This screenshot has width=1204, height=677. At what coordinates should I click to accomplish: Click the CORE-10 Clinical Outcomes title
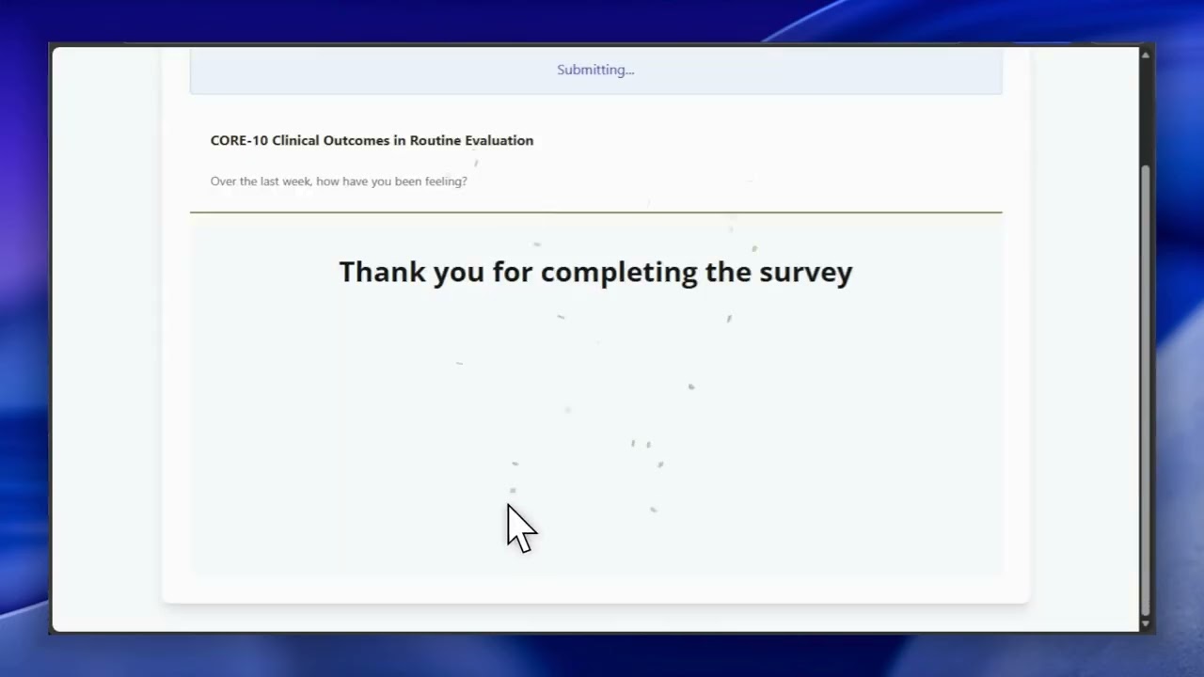click(x=372, y=140)
